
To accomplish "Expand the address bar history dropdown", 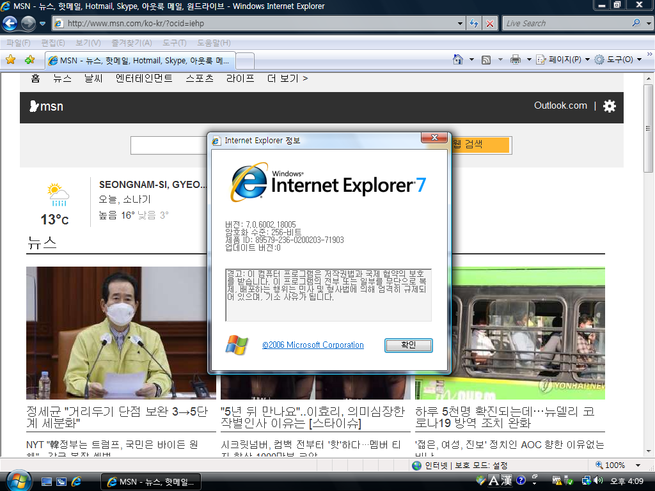I will (460, 24).
